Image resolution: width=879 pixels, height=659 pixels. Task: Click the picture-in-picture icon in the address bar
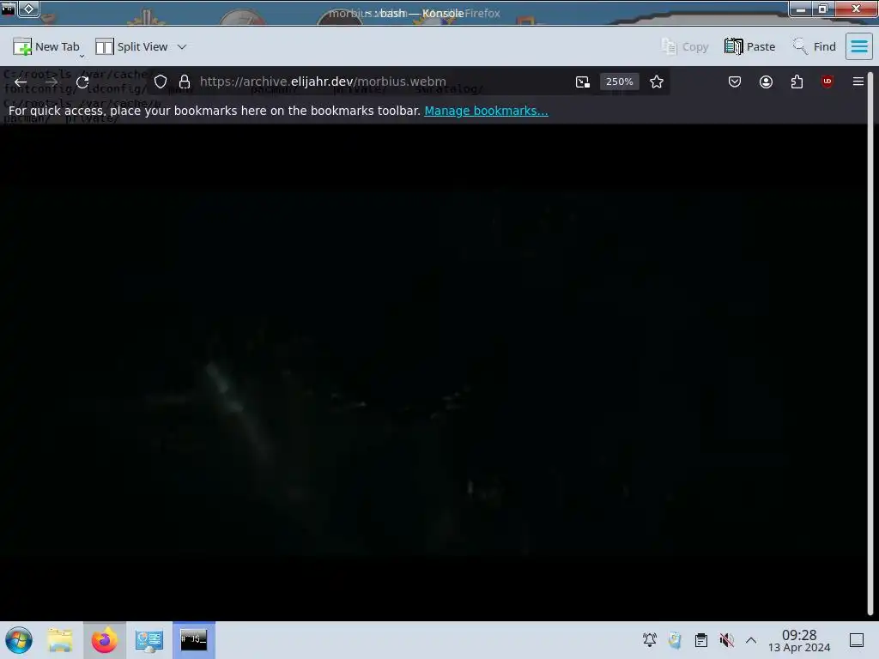(x=583, y=82)
